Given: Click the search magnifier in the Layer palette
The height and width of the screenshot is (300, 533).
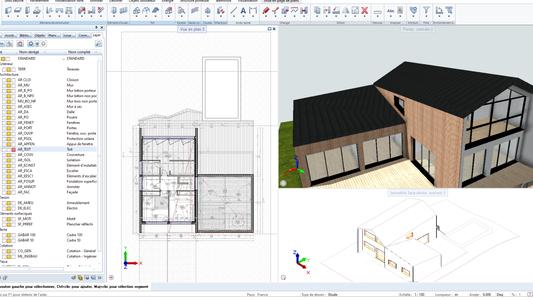Looking at the screenshot, I should pos(98,43).
